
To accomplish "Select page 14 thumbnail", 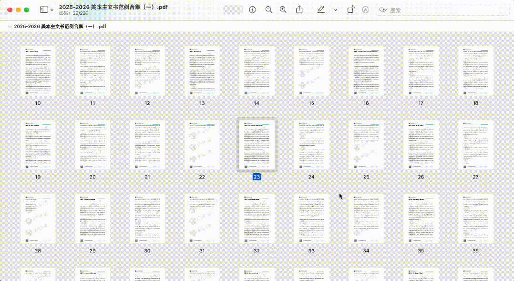I will click(x=257, y=71).
